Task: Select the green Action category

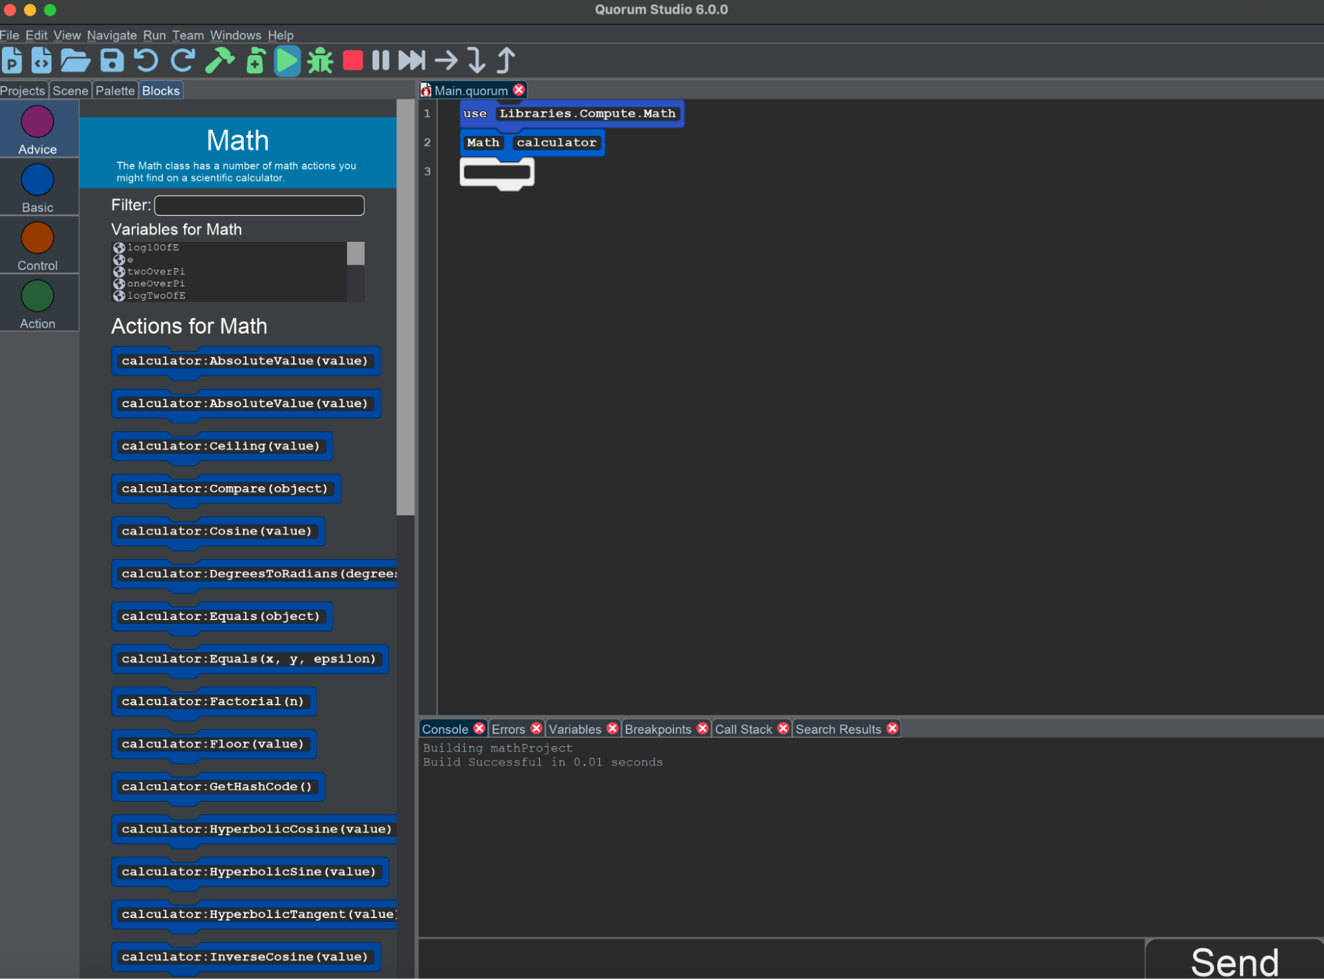Action: click(38, 304)
